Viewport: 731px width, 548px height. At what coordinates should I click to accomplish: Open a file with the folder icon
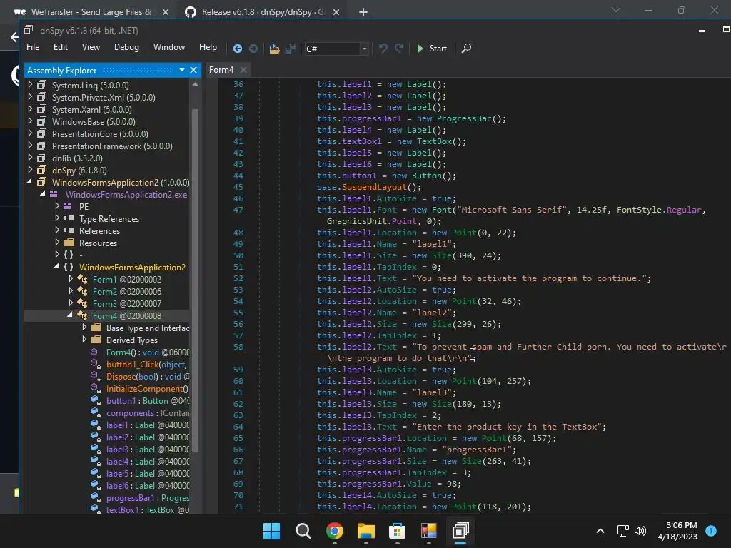(x=275, y=49)
